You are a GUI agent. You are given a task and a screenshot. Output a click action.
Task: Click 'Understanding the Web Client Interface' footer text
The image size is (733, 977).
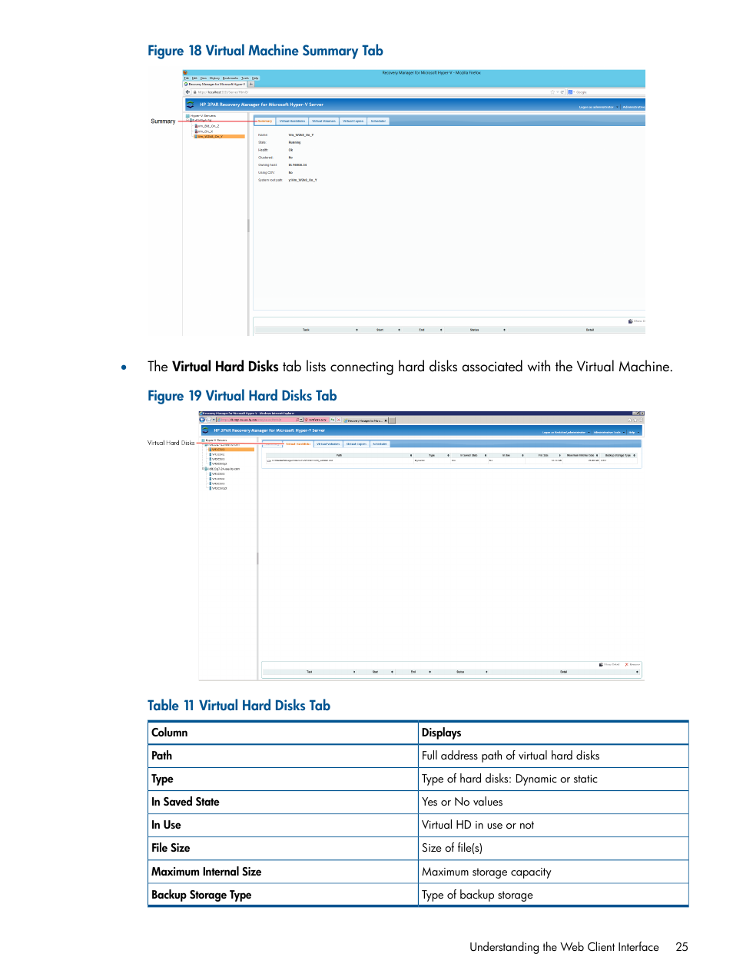pos(564,947)
